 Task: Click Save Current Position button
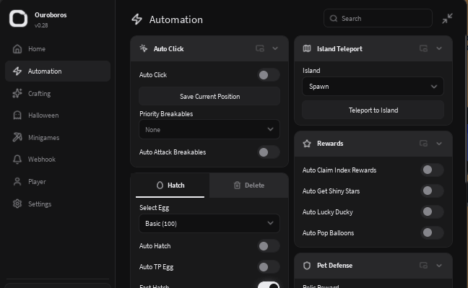pyautogui.click(x=209, y=97)
